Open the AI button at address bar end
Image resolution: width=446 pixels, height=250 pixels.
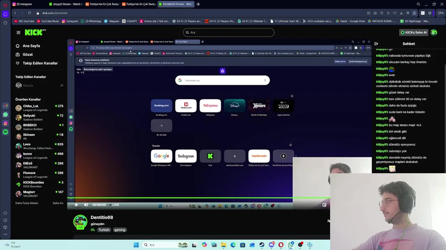pos(441,13)
